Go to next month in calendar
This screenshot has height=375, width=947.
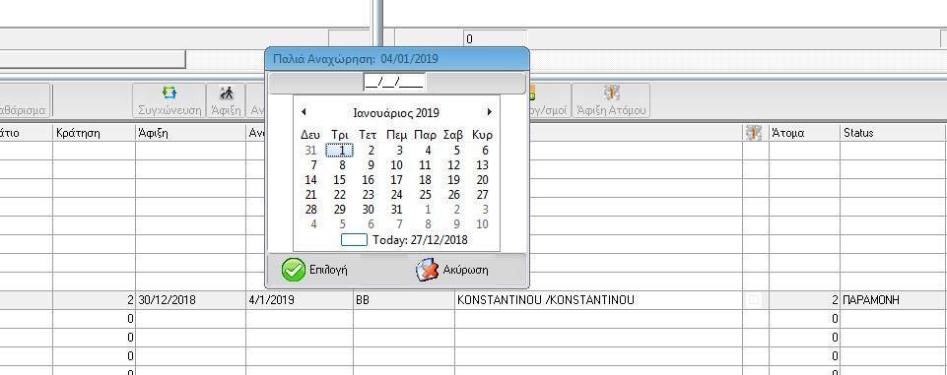[489, 112]
